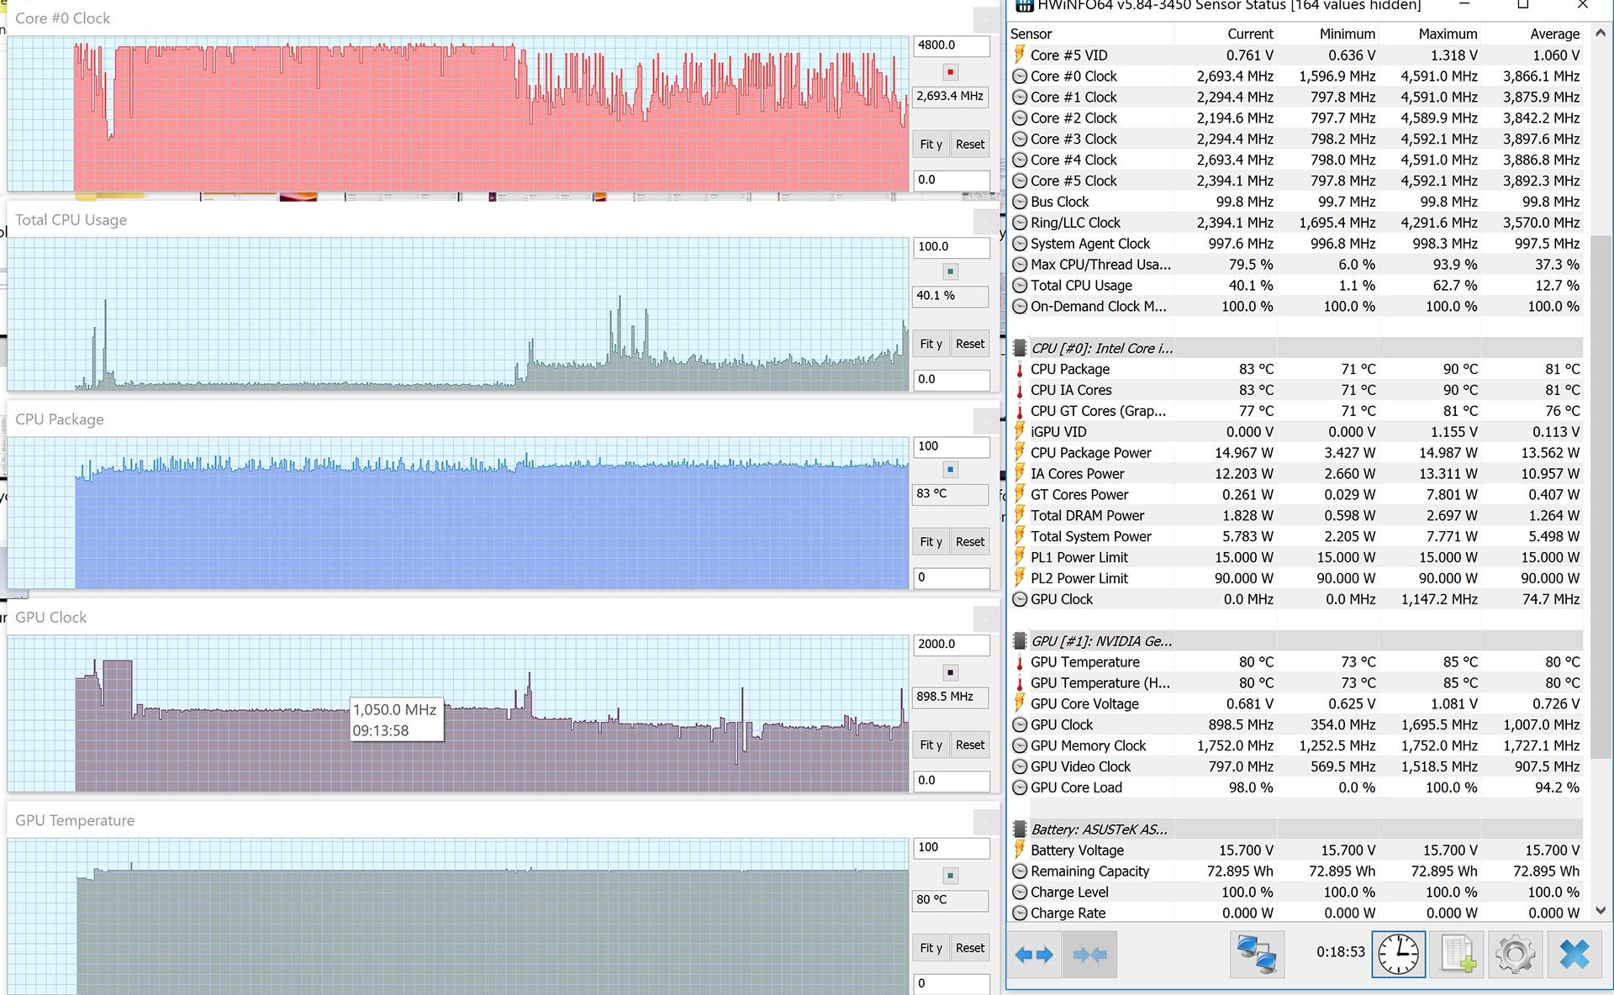Select the GPU Video Clock row
The width and height of the screenshot is (1614, 995).
pyautogui.click(x=1295, y=766)
